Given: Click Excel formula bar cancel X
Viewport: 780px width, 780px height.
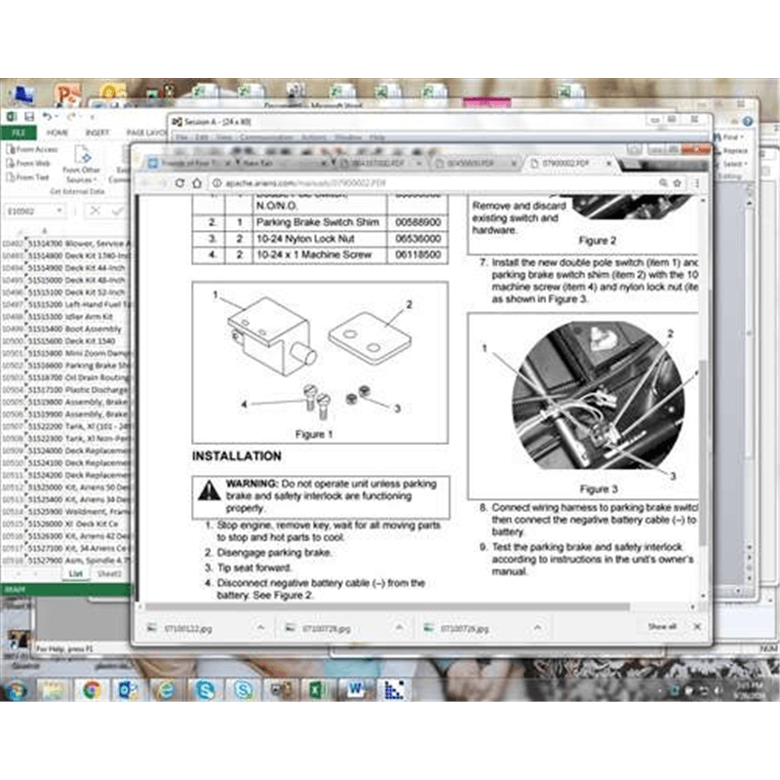Looking at the screenshot, I should tap(95, 211).
